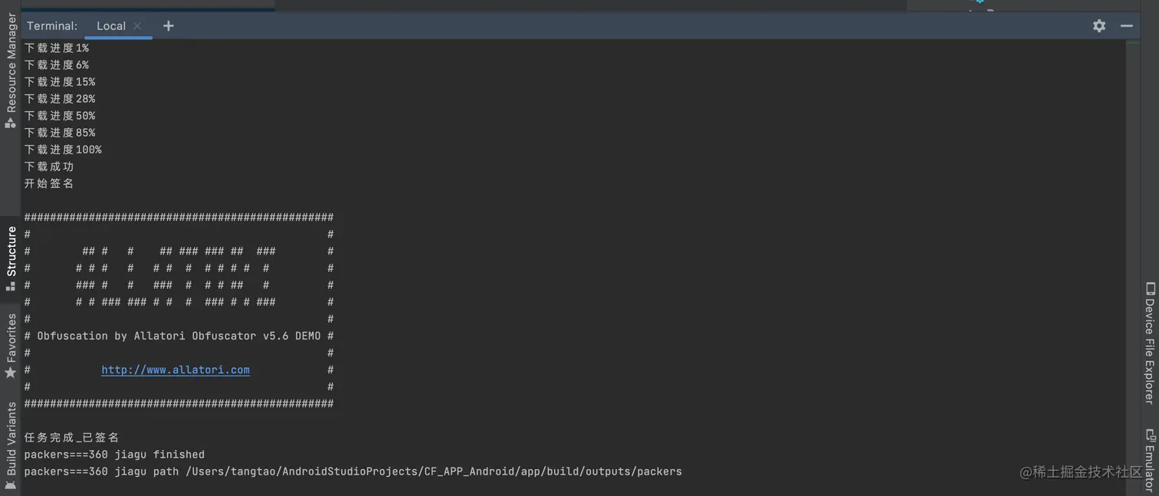Open the Structure tool window
Image resolution: width=1159 pixels, height=496 pixels.
coord(11,251)
